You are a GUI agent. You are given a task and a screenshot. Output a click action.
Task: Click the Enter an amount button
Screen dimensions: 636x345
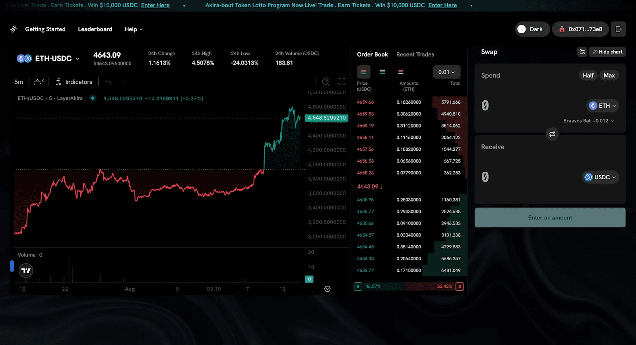[550, 218]
